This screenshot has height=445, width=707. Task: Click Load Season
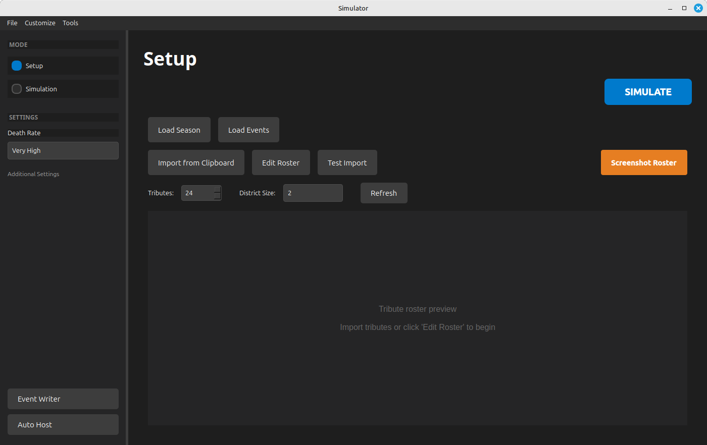tap(179, 130)
